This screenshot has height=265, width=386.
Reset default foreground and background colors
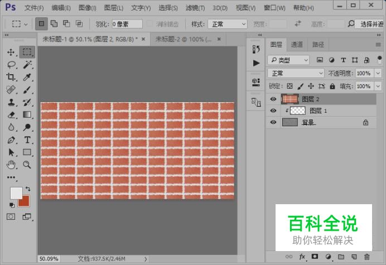point(12,205)
